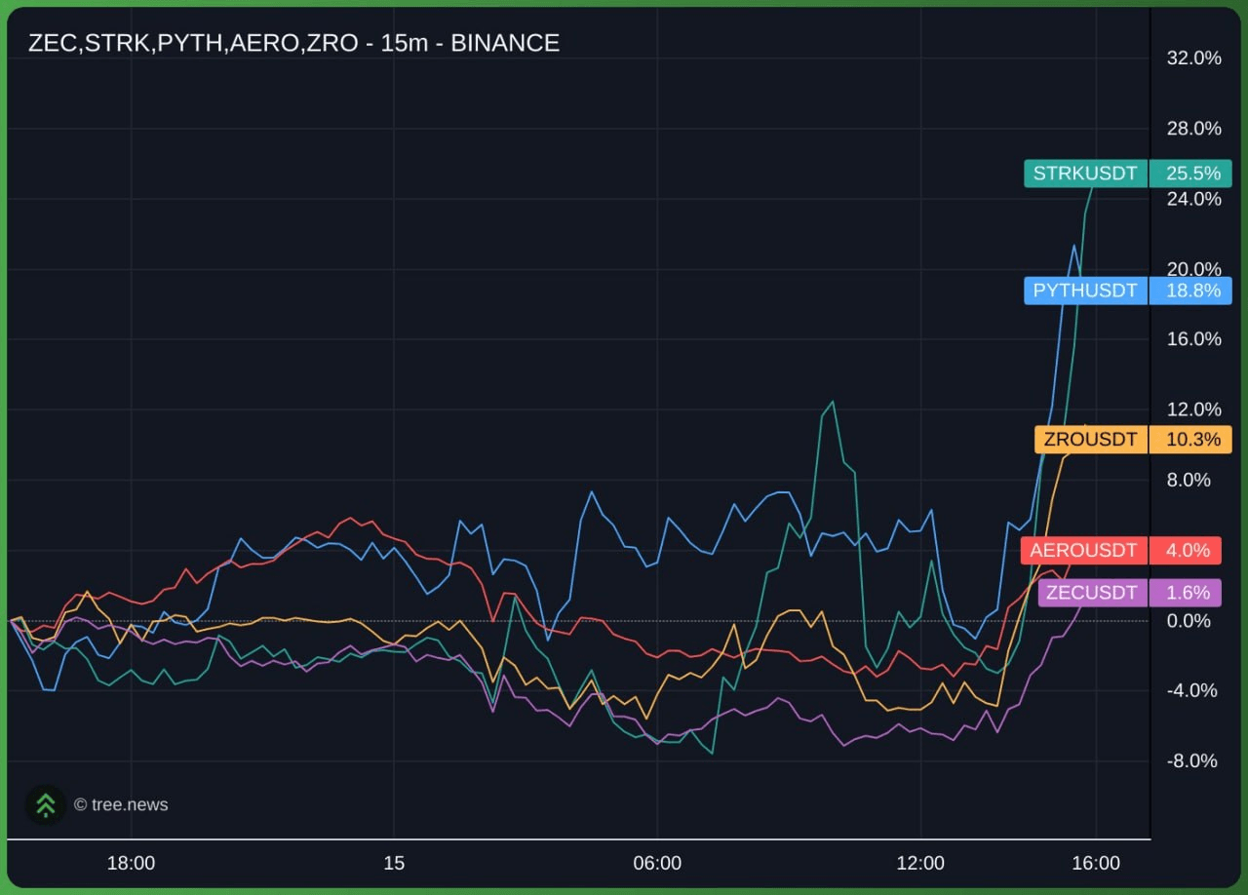
Task: Select the PYTHUSDT series label
Action: pos(1085,291)
